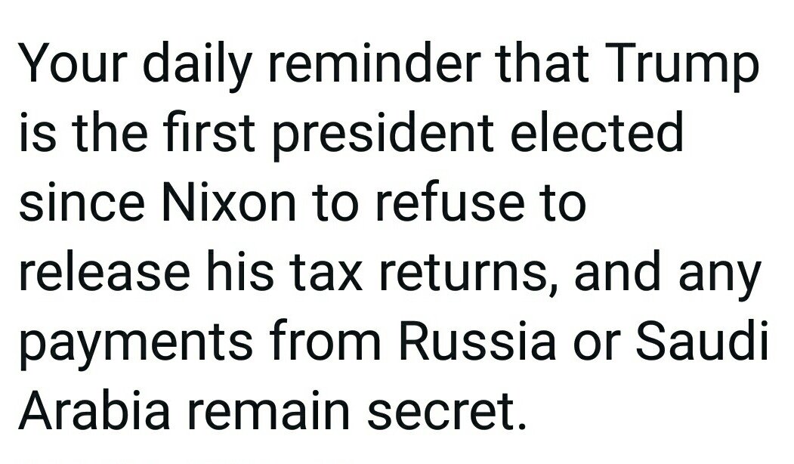Click the word "Russia" in the text
Viewport: 794px width, 464px height.
[477, 341]
